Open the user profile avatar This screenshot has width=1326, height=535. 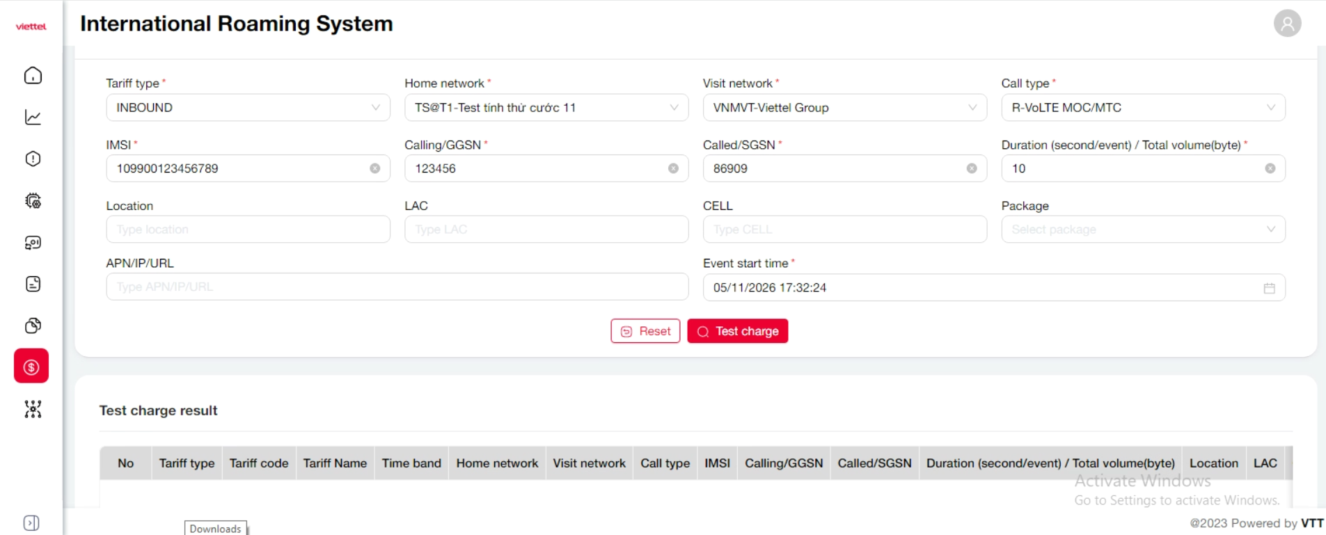(x=1287, y=24)
